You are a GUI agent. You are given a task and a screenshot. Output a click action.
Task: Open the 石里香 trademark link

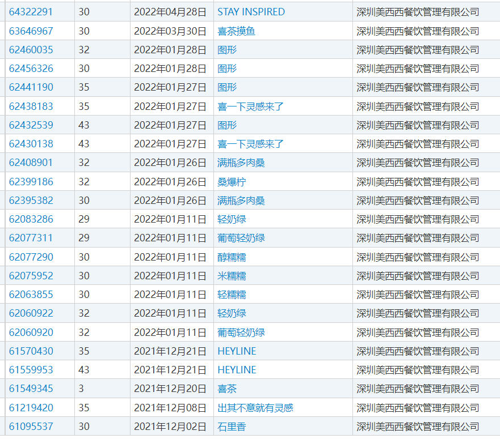pyautogui.click(x=232, y=427)
